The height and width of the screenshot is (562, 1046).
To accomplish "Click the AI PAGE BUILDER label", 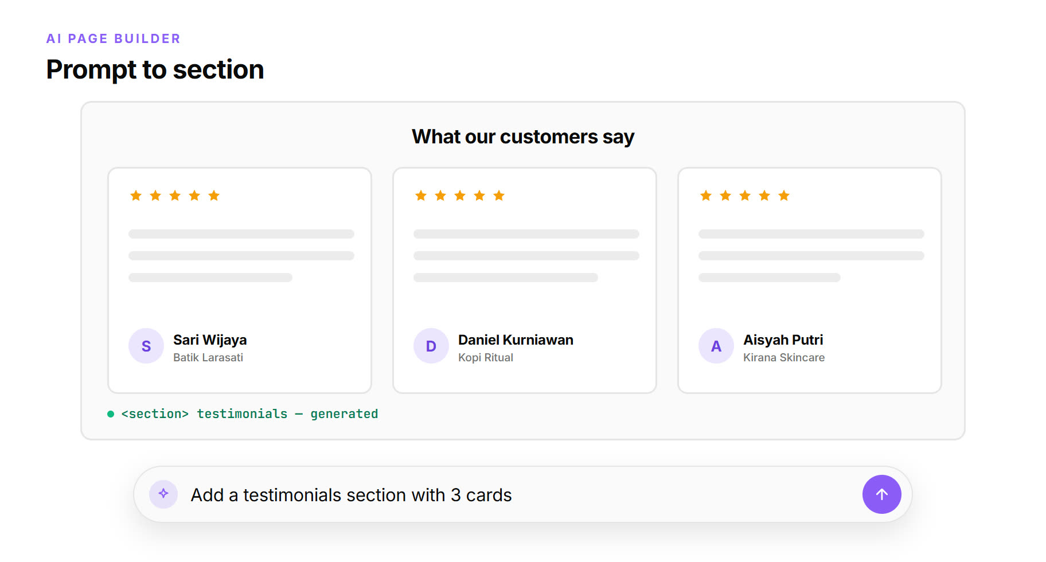I will 114,38.
